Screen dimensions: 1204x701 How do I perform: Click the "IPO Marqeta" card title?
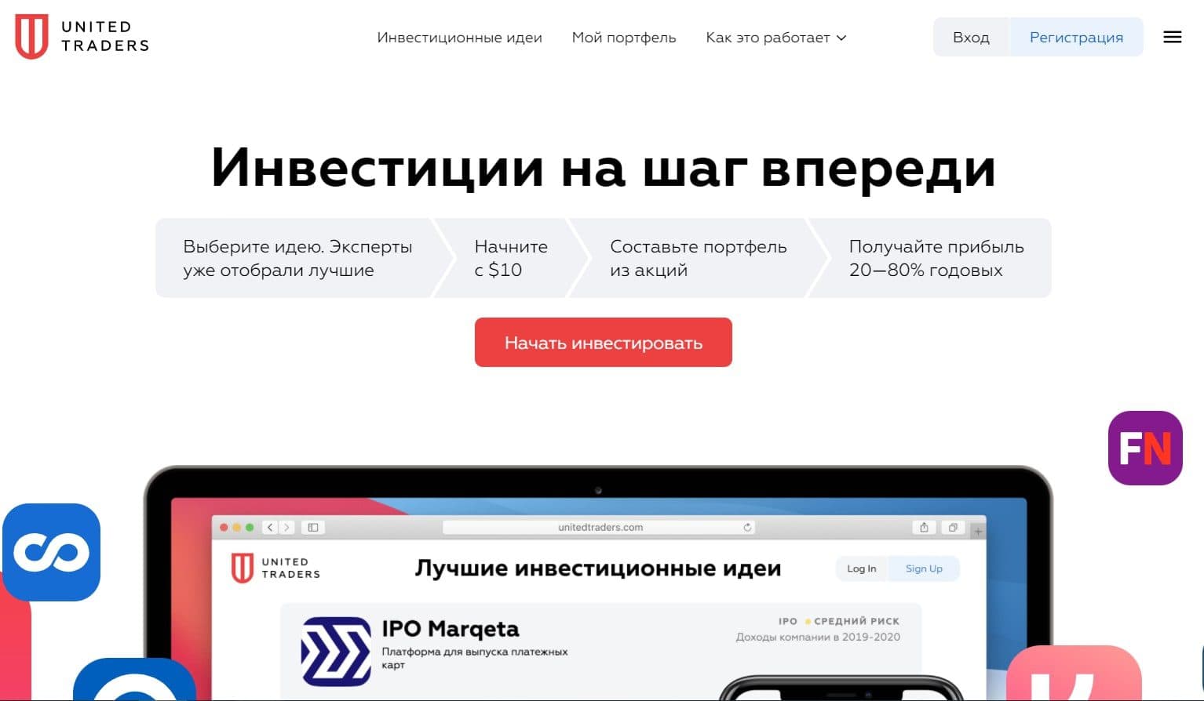[451, 629]
